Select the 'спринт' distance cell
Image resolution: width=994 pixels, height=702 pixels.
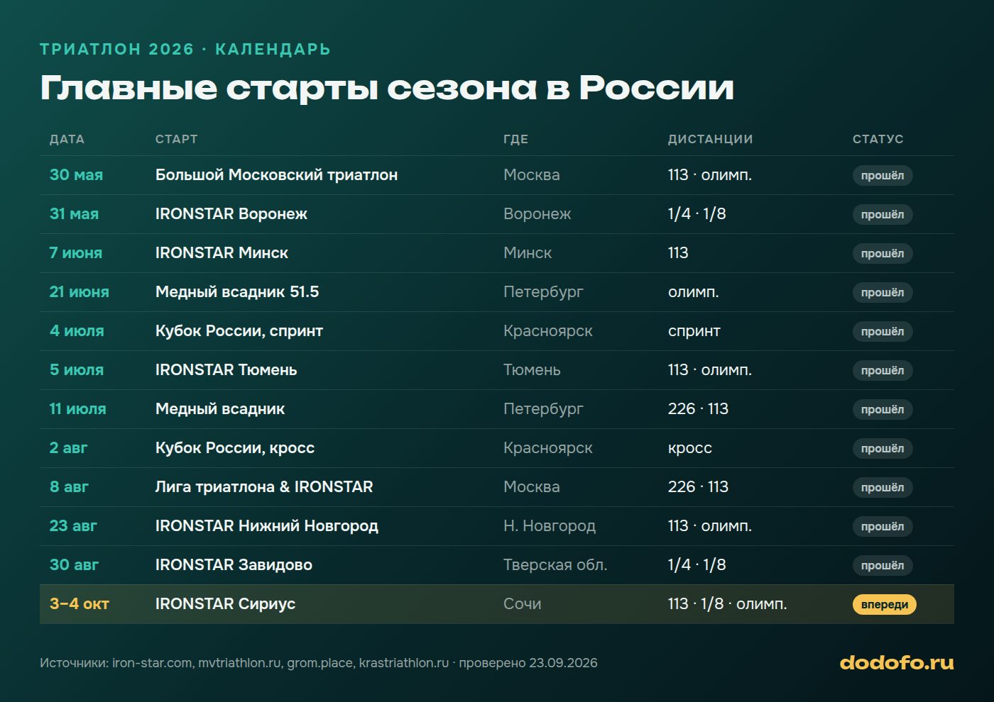click(694, 331)
